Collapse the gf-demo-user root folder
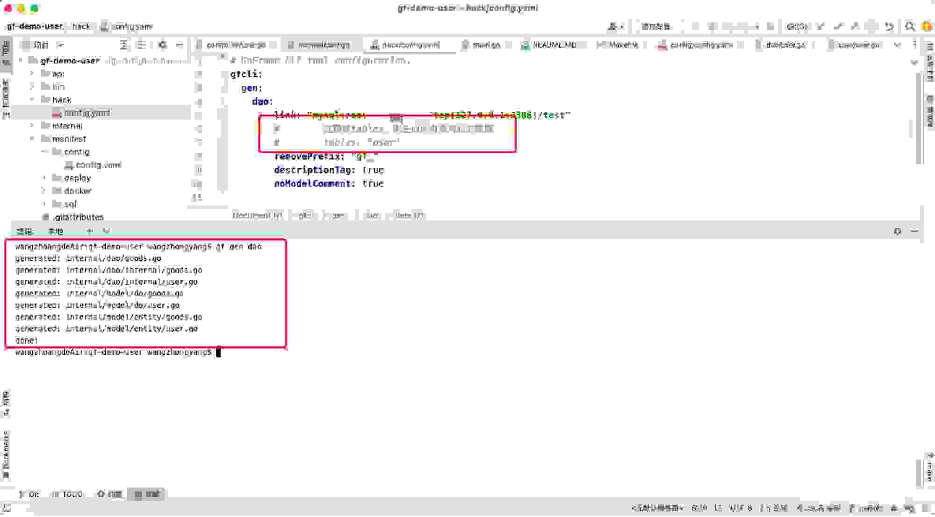The image size is (935, 517). point(21,60)
